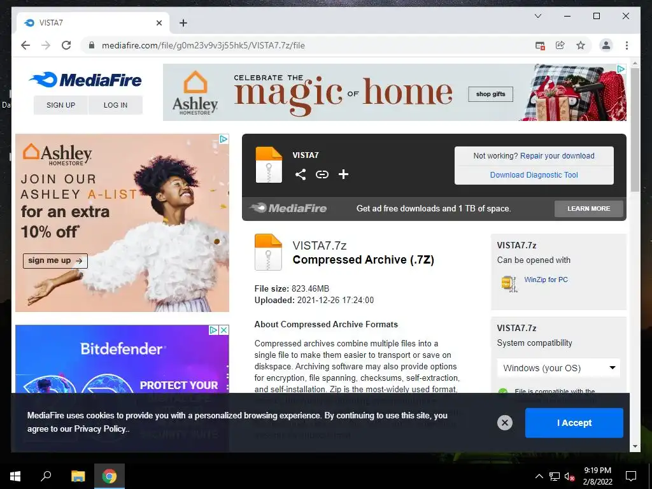This screenshot has height=489, width=652.
Task: Click the VISTA7 archive file icon in dark header
Action: pos(269,165)
